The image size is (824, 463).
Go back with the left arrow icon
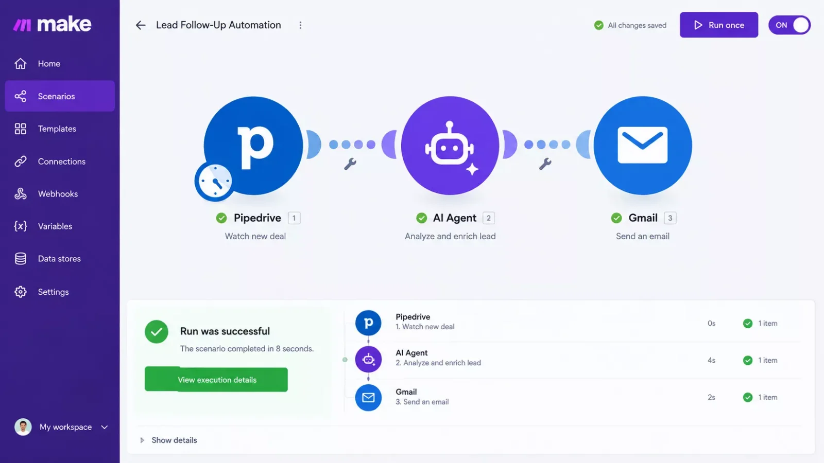pos(141,25)
